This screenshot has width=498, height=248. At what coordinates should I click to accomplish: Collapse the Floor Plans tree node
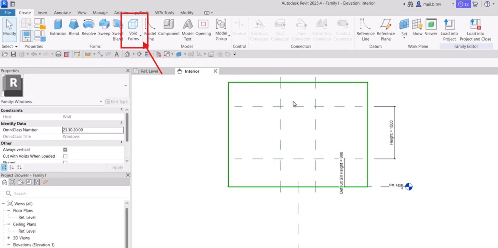point(9,211)
